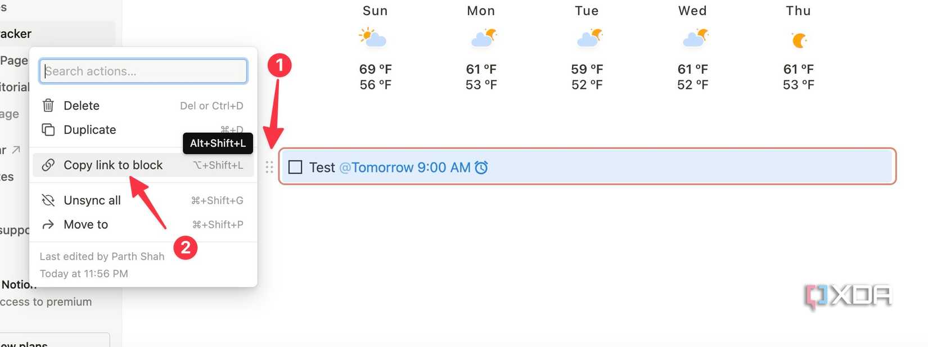928x347 pixels.
Task: Click Thursday's crescent moon weather icon
Action: click(x=799, y=40)
